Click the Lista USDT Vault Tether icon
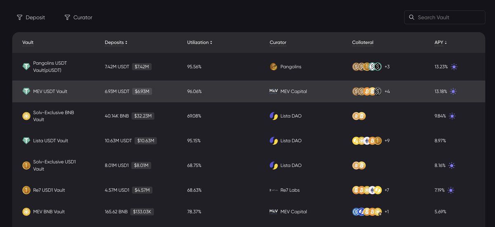This screenshot has width=495, height=227. [x=26, y=141]
